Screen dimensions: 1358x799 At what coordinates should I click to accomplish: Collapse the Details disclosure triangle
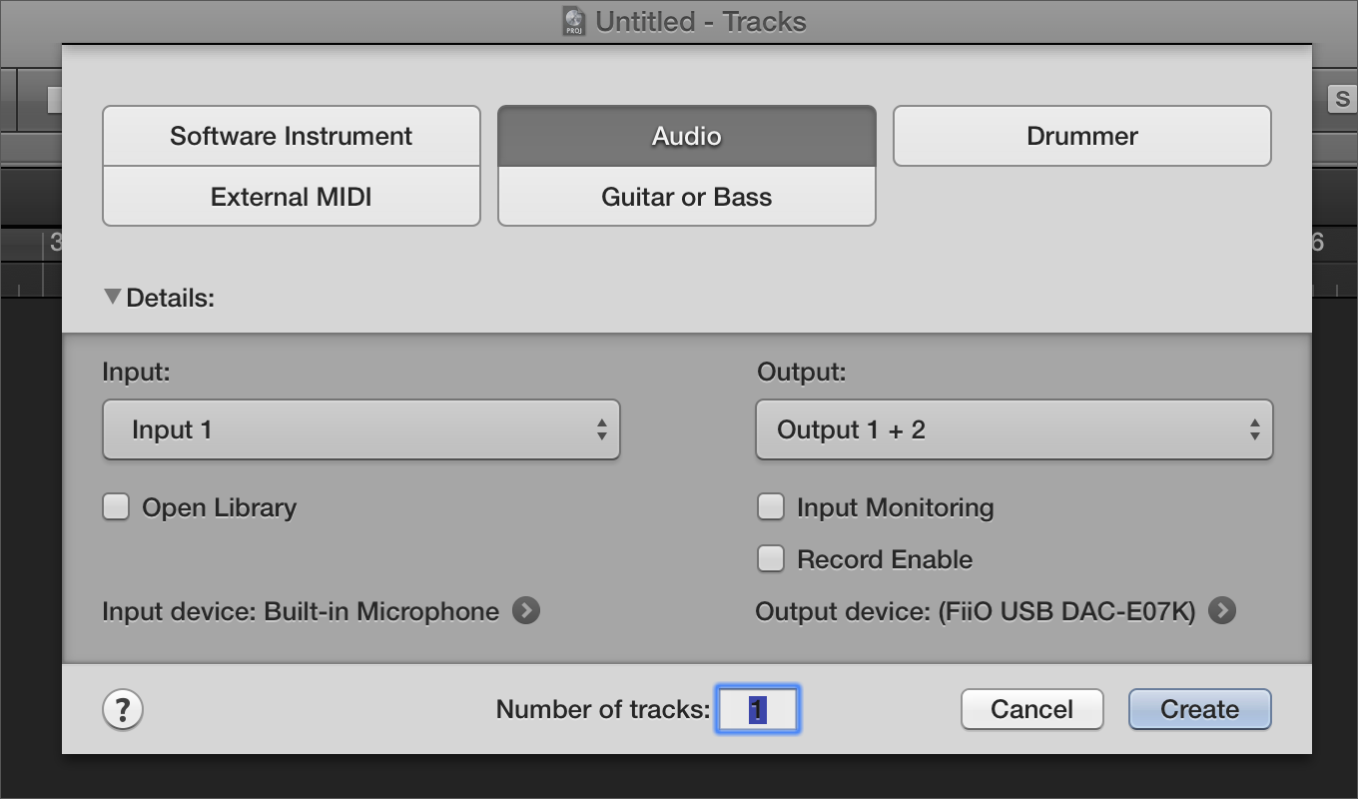113,297
